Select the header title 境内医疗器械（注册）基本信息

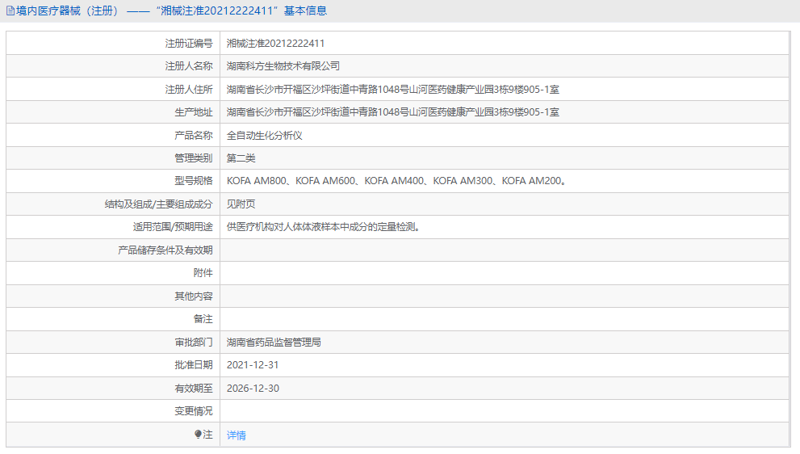[x=171, y=11]
